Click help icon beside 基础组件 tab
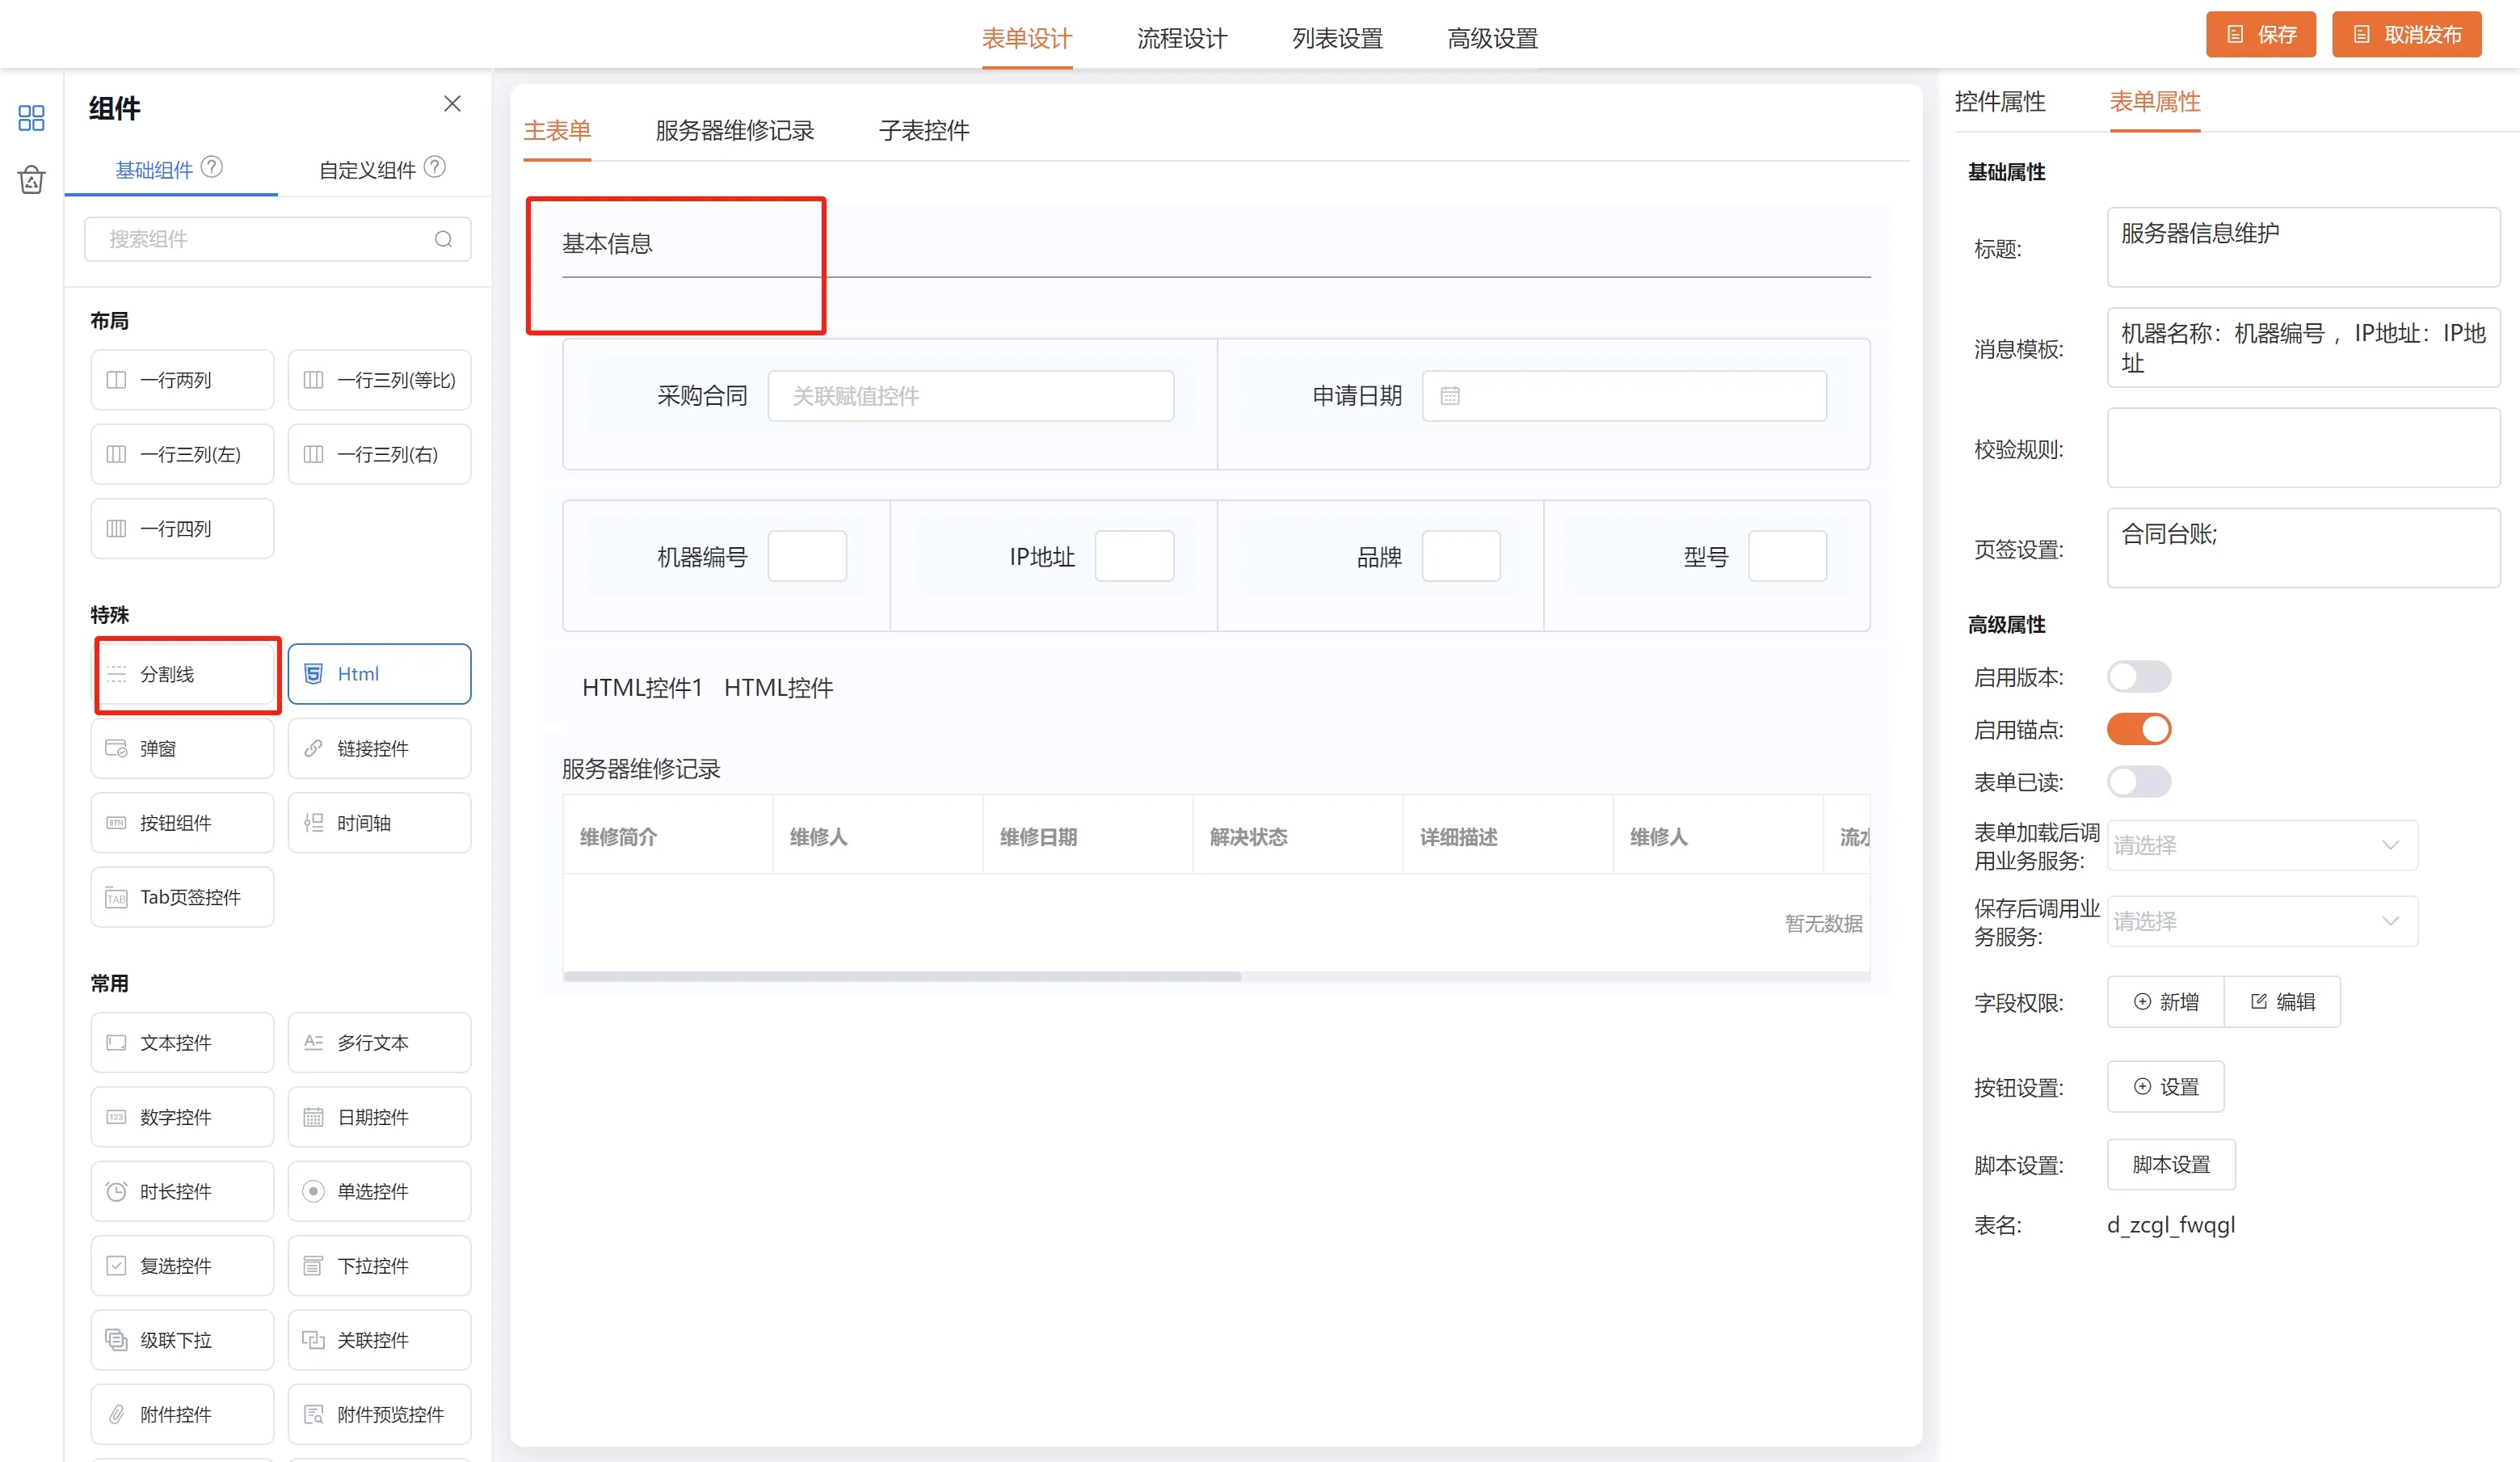Screen dimensions: 2520x1462 click(x=212, y=167)
